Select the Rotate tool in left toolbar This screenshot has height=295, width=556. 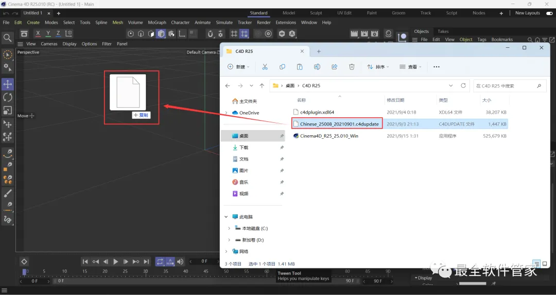click(x=7, y=97)
